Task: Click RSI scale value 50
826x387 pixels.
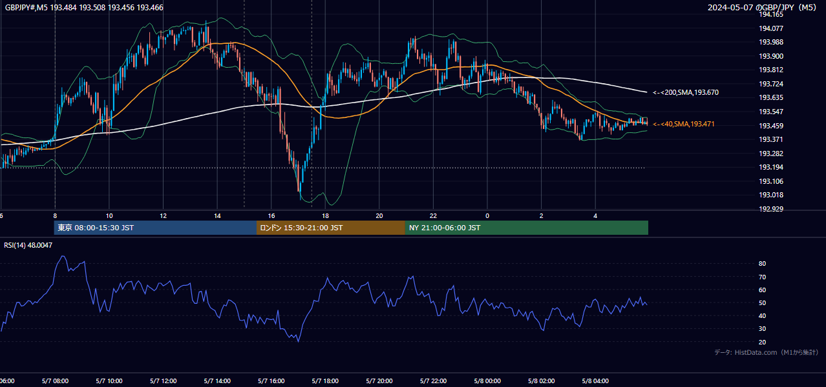Action: pyautogui.click(x=762, y=303)
